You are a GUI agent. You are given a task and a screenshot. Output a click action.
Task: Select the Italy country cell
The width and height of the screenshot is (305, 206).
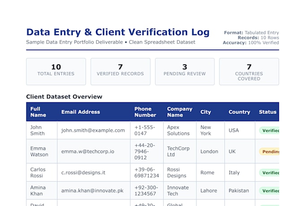pos(240,172)
